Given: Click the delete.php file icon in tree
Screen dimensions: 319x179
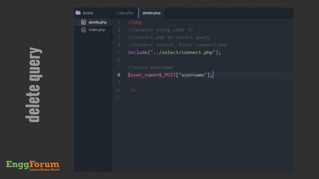Looking at the screenshot, I should 83,22.
